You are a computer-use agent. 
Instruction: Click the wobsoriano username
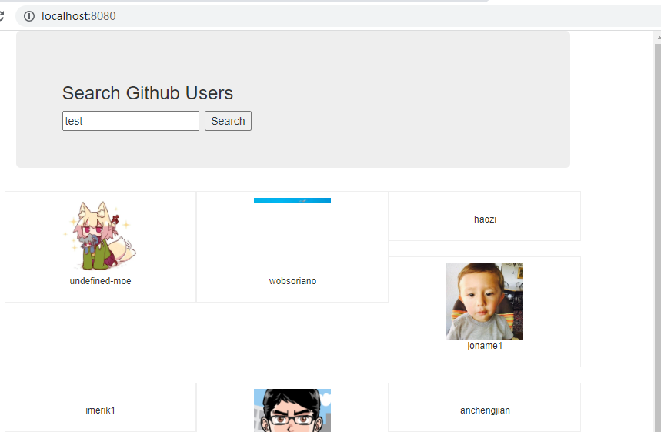(292, 281)
